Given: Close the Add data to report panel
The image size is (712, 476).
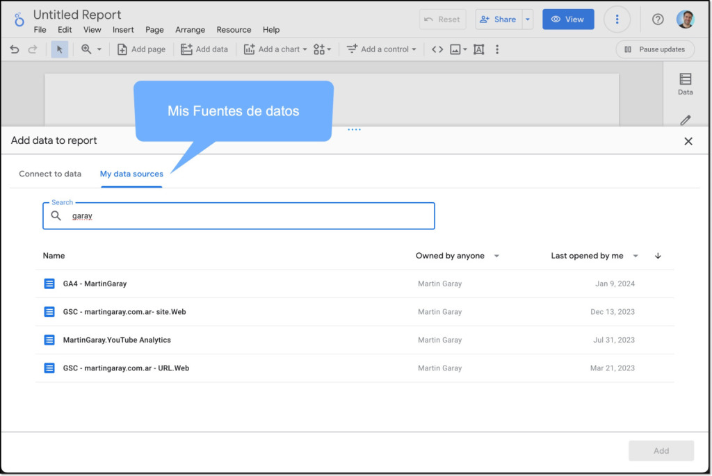Looking at the screenshot, I should coord(688,141).
